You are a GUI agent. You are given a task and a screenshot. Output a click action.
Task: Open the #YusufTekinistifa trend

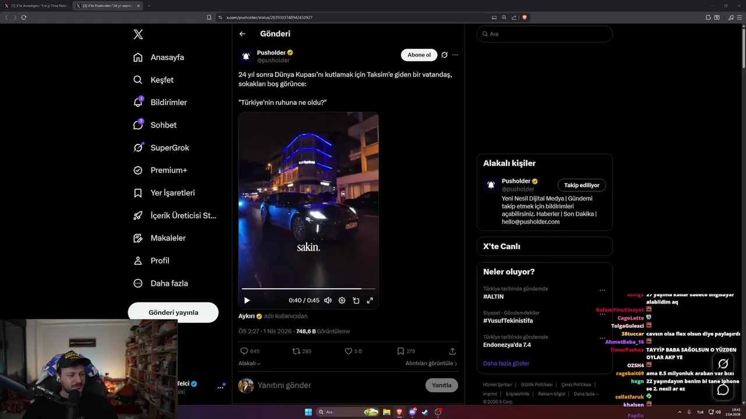click(508, 321)
